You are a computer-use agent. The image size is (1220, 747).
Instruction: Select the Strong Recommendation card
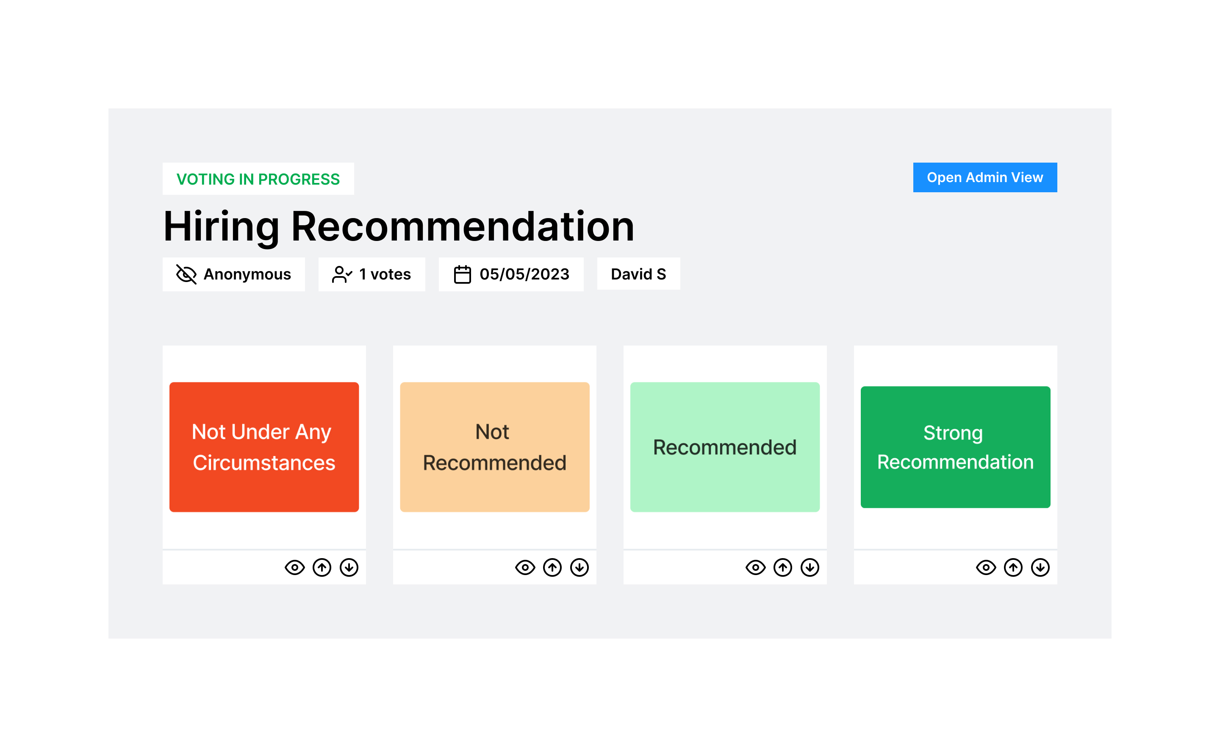[x=955, y=447]
